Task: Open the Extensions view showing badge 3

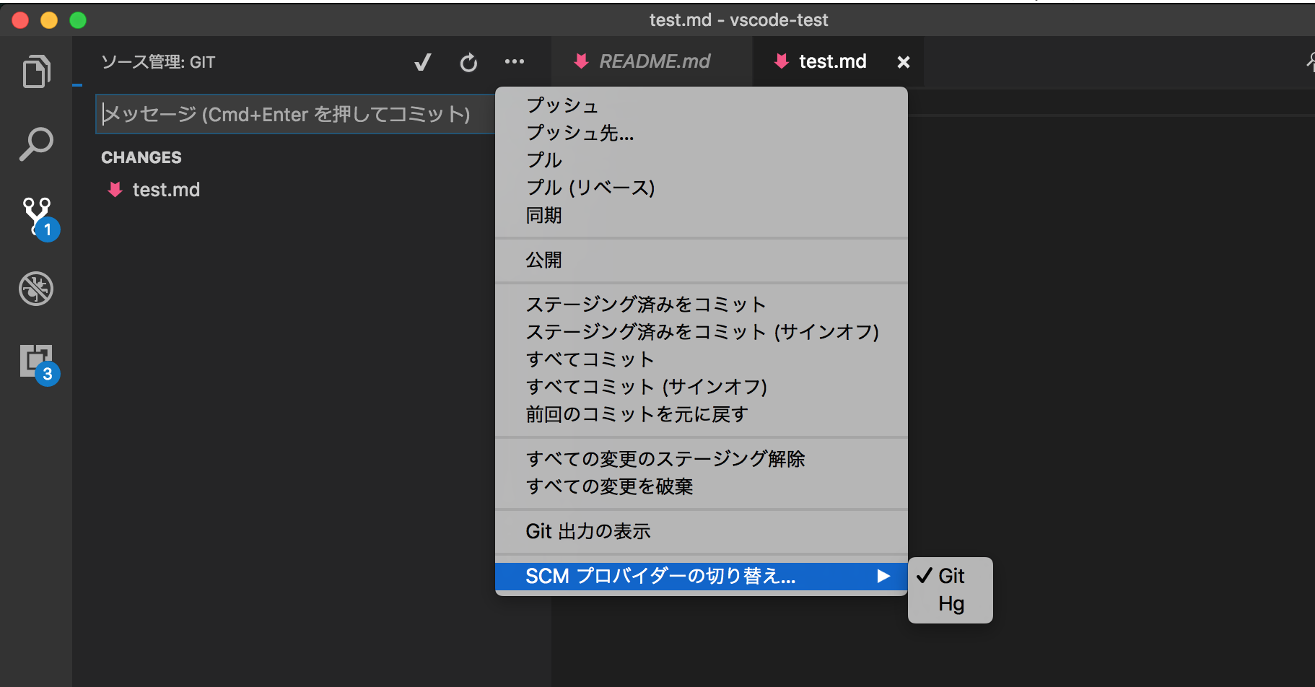Action: coord(36,361)
